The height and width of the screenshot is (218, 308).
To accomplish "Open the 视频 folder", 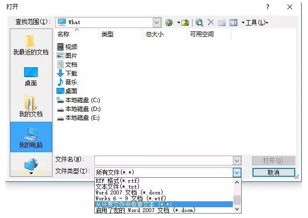I will pyautogui.click(x=67, y=47).
